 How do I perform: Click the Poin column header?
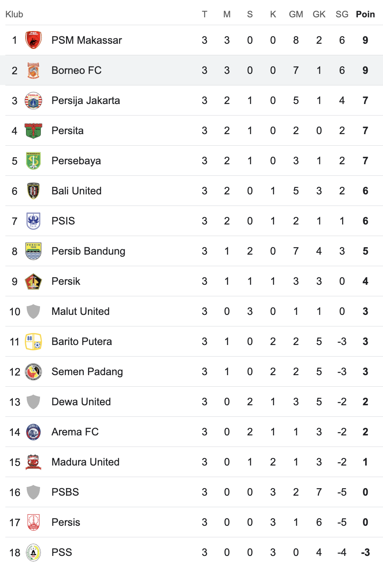point(365,14)
